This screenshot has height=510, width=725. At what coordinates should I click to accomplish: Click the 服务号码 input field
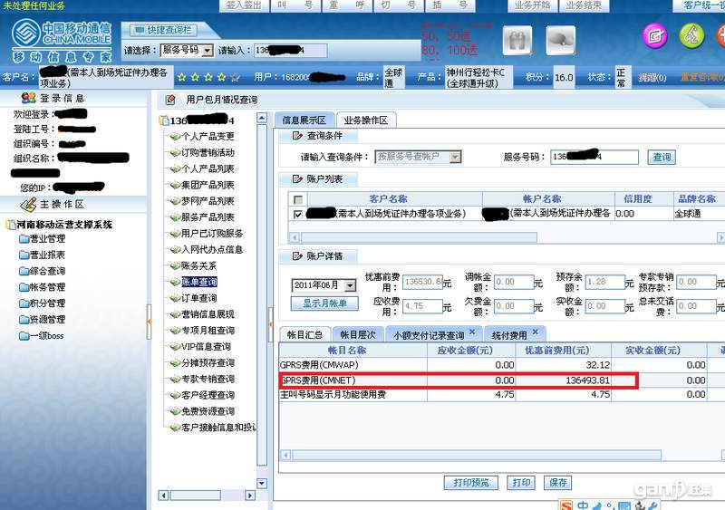[594, 158]
